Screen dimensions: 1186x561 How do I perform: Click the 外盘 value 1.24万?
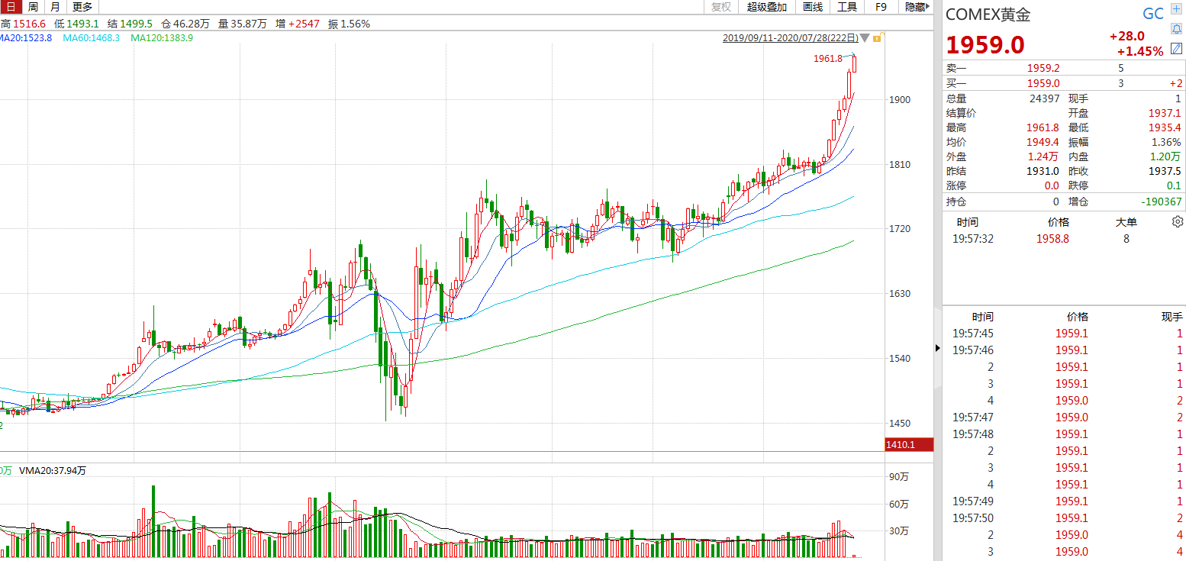1044,156
